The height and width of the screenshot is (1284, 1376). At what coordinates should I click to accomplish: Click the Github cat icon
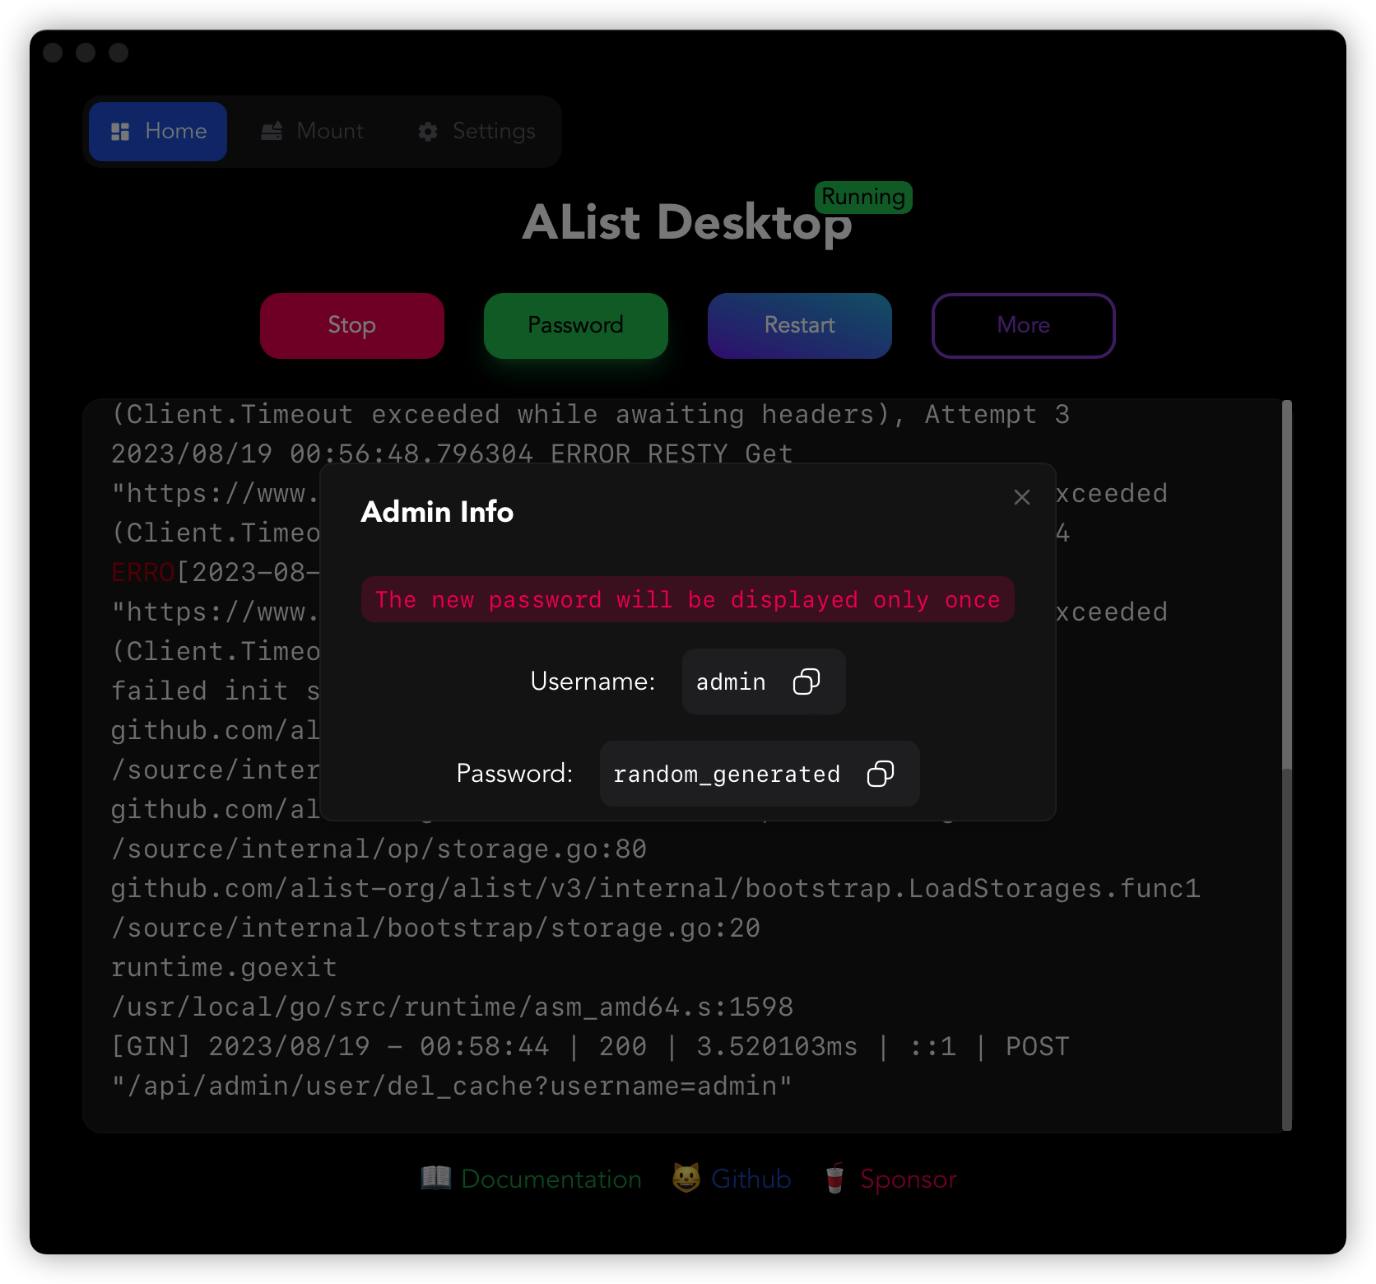point(686,1178)
